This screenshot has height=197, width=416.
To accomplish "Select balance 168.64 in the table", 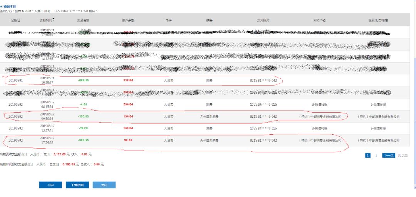I will (128, 128).
